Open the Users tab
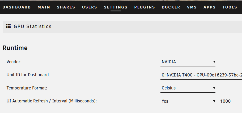 pyautogui.click(x=90, y=7)
